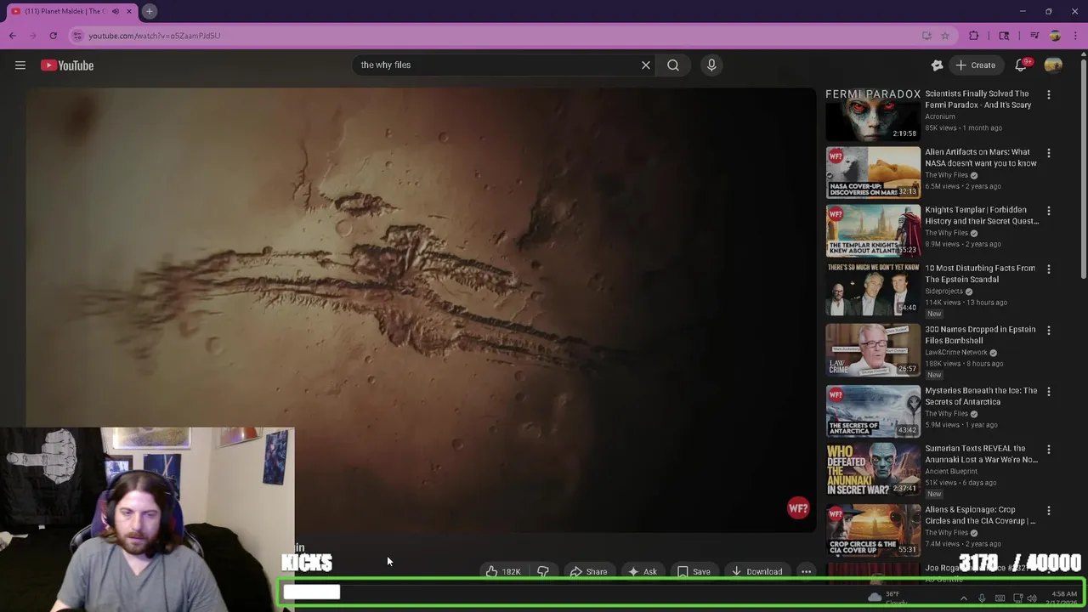The width and height of the screenshot is (1088, 612).
Task: Open the browser extensions puzzle icon
Action: coord(974,36)
